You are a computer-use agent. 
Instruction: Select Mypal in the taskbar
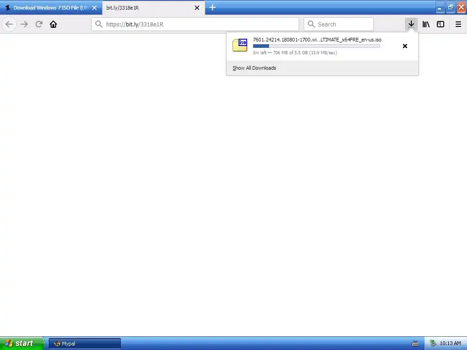(84, 344)
